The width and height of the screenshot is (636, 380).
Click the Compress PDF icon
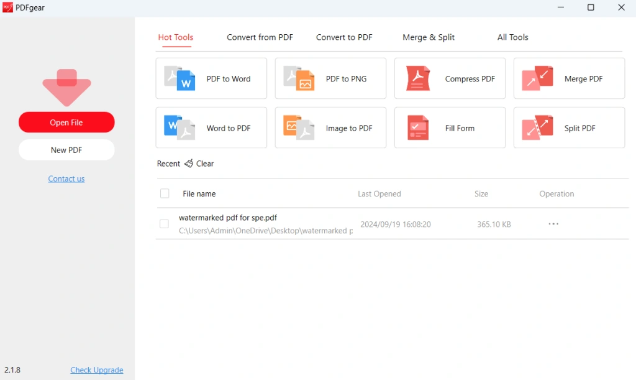(418, 78)
